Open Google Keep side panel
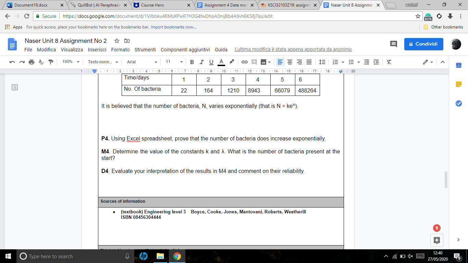 (459, 84)
